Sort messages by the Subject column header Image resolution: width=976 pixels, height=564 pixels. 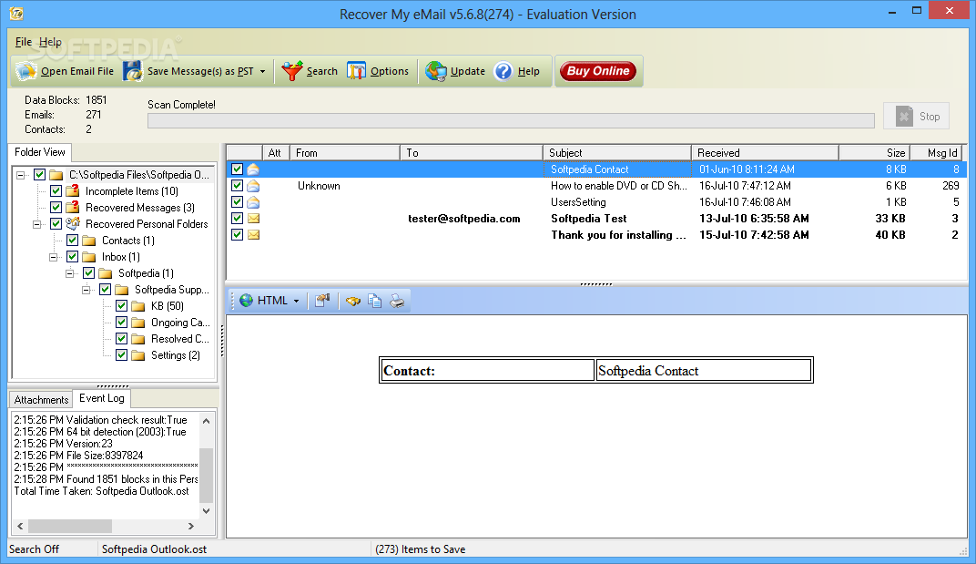[x=617, y=153]
